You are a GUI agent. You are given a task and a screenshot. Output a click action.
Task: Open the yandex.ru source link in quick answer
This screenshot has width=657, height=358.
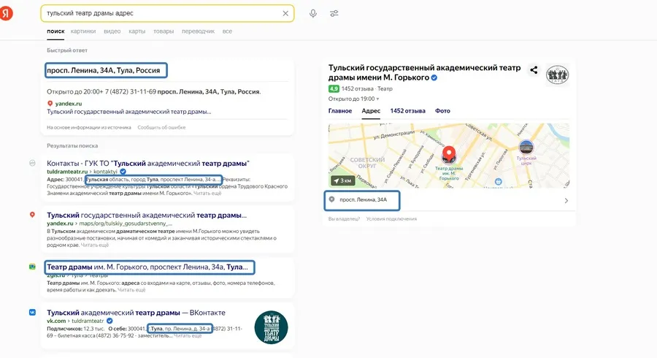[x=69, y=104]
